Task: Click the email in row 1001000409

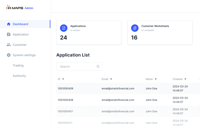Action: pos(118,89)
